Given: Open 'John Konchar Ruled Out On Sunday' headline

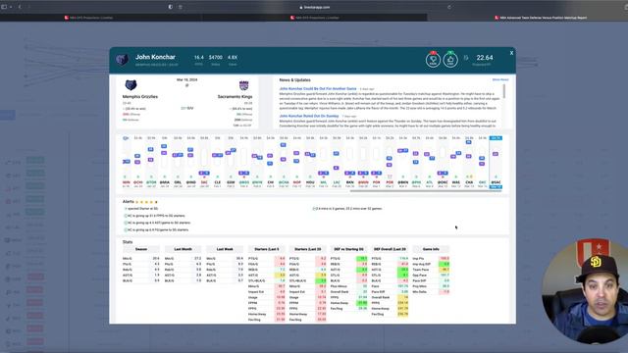Looking at the screenshot, I should click(309, 116).
